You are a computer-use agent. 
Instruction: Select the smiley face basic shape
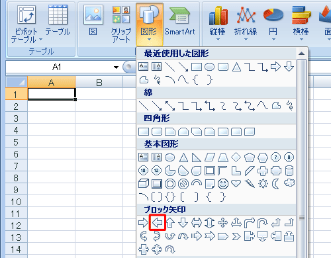[223, 184]
